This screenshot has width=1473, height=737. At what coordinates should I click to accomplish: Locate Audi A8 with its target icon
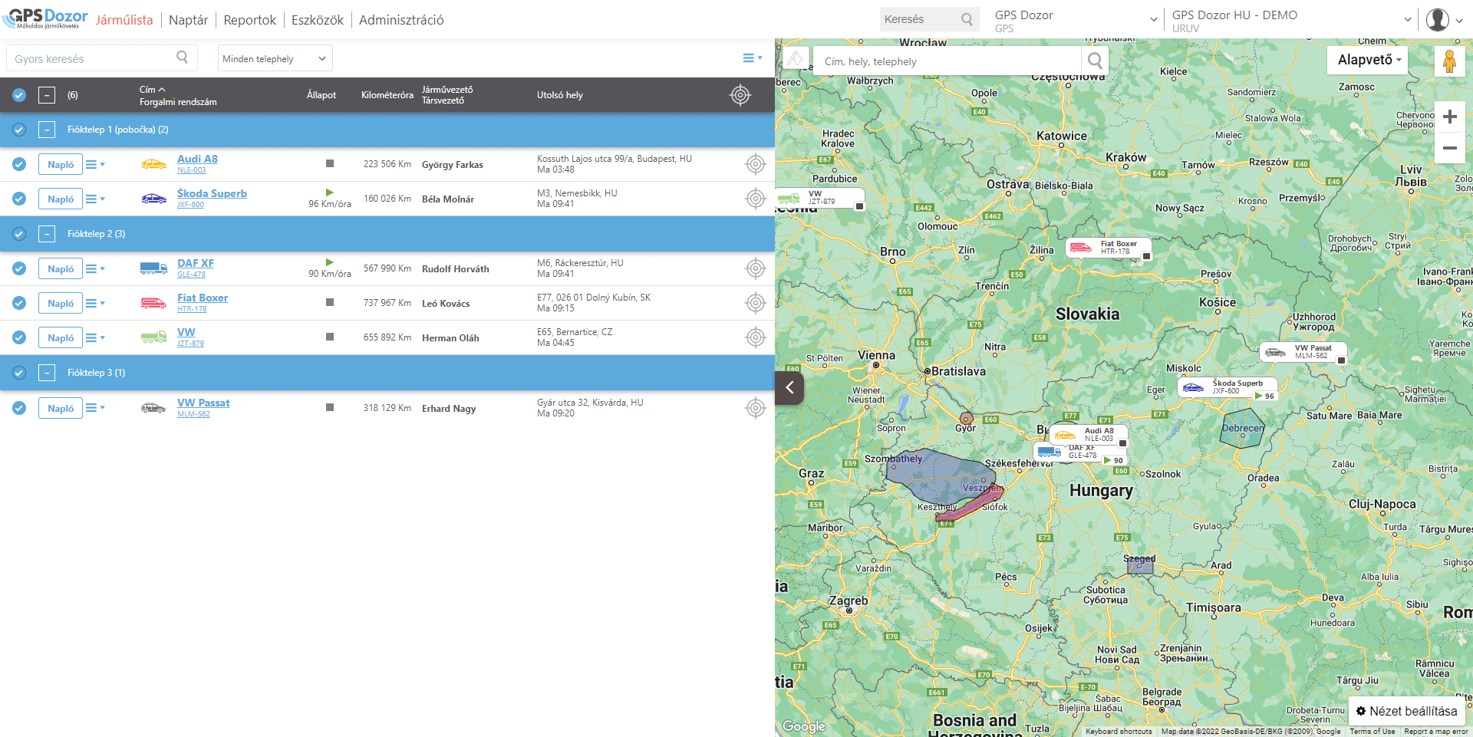click(x=756, y=164)
